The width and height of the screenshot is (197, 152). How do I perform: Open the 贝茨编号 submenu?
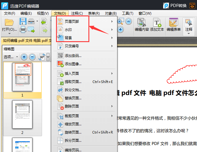[85, 46]
